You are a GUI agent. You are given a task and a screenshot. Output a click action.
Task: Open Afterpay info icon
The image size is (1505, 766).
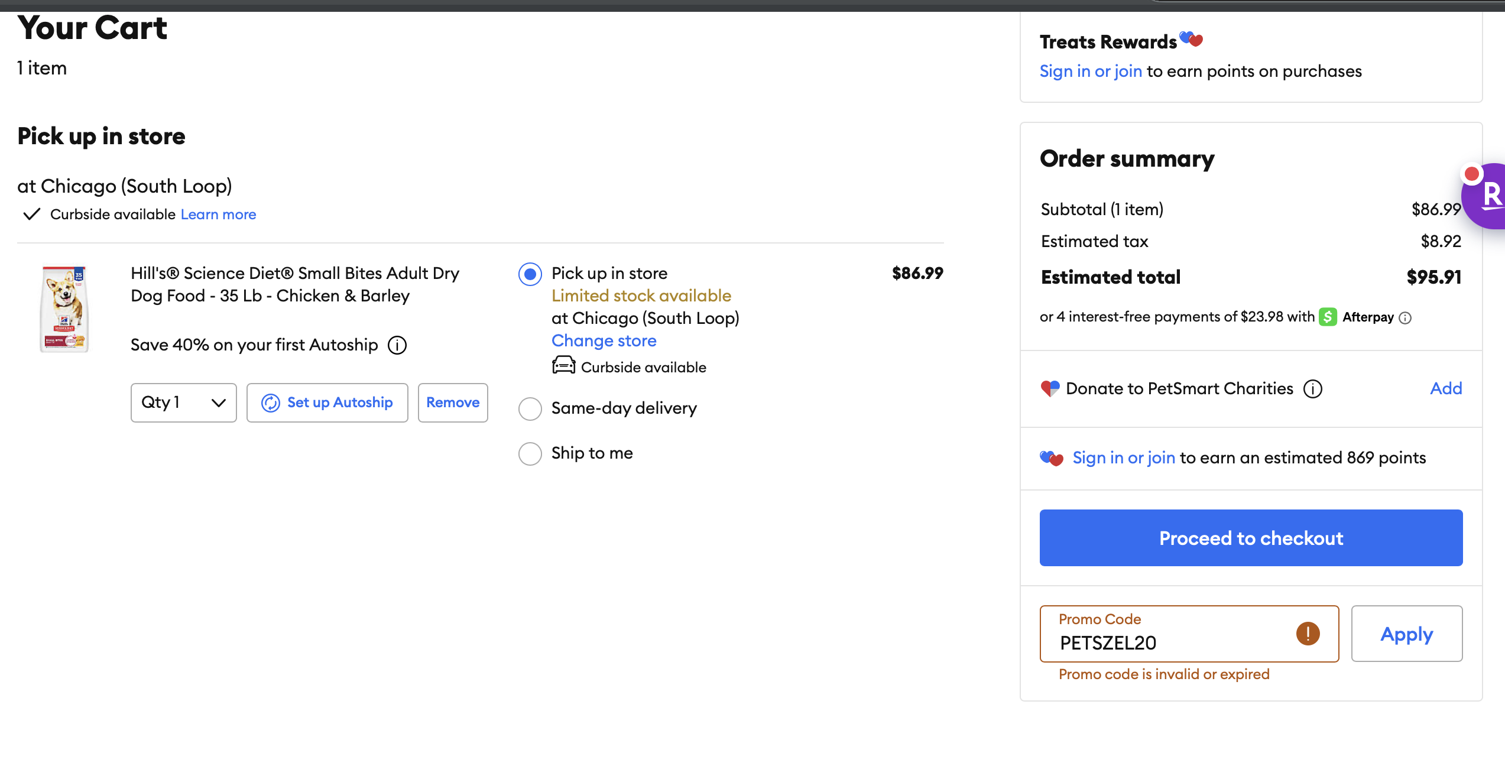pyautogui.click(x=1406, y=318)
